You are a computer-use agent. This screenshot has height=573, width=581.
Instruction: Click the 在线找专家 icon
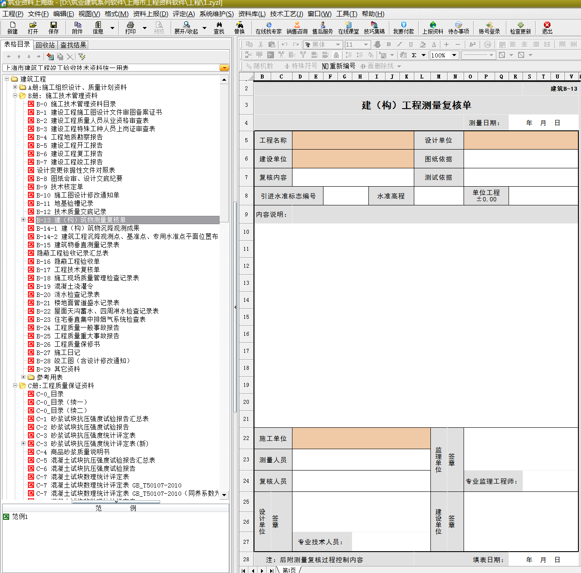[269, 28]
